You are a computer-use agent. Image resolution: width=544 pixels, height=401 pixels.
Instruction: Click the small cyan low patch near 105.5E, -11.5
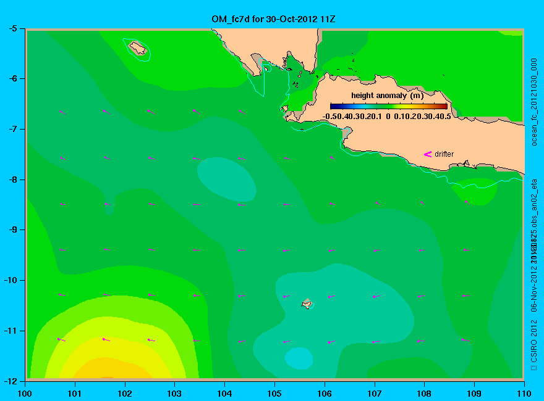[299, 358]
